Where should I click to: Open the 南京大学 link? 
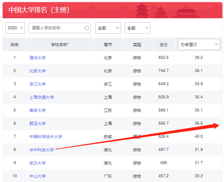pos(37,110)
